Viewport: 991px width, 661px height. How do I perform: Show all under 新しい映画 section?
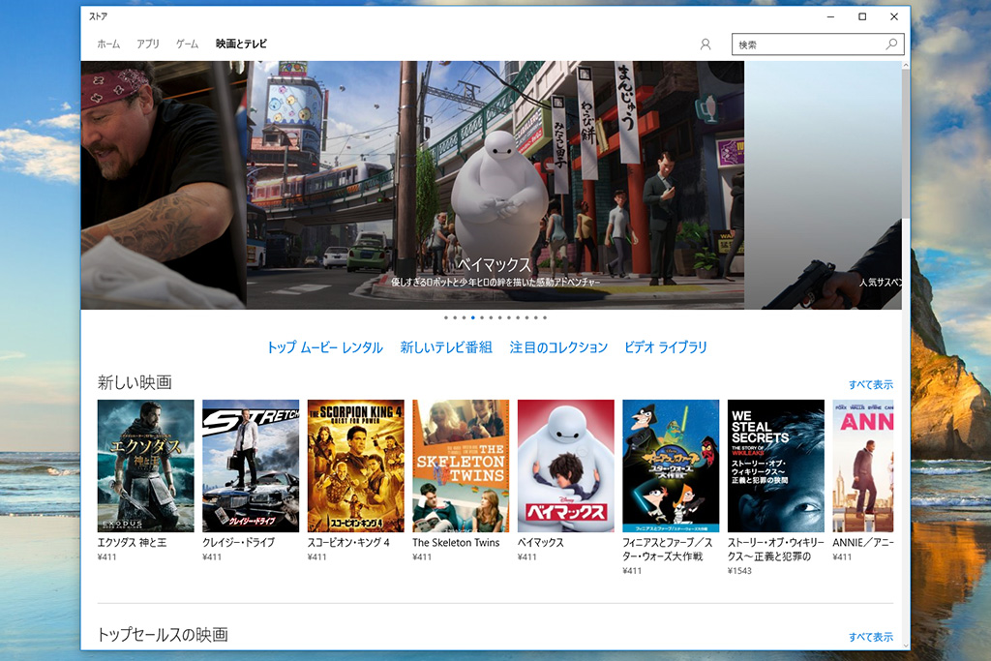point(870,385)
